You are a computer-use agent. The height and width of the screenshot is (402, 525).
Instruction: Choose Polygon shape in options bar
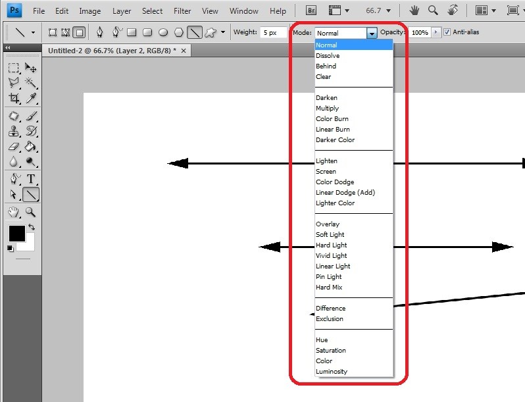point(179,32)
